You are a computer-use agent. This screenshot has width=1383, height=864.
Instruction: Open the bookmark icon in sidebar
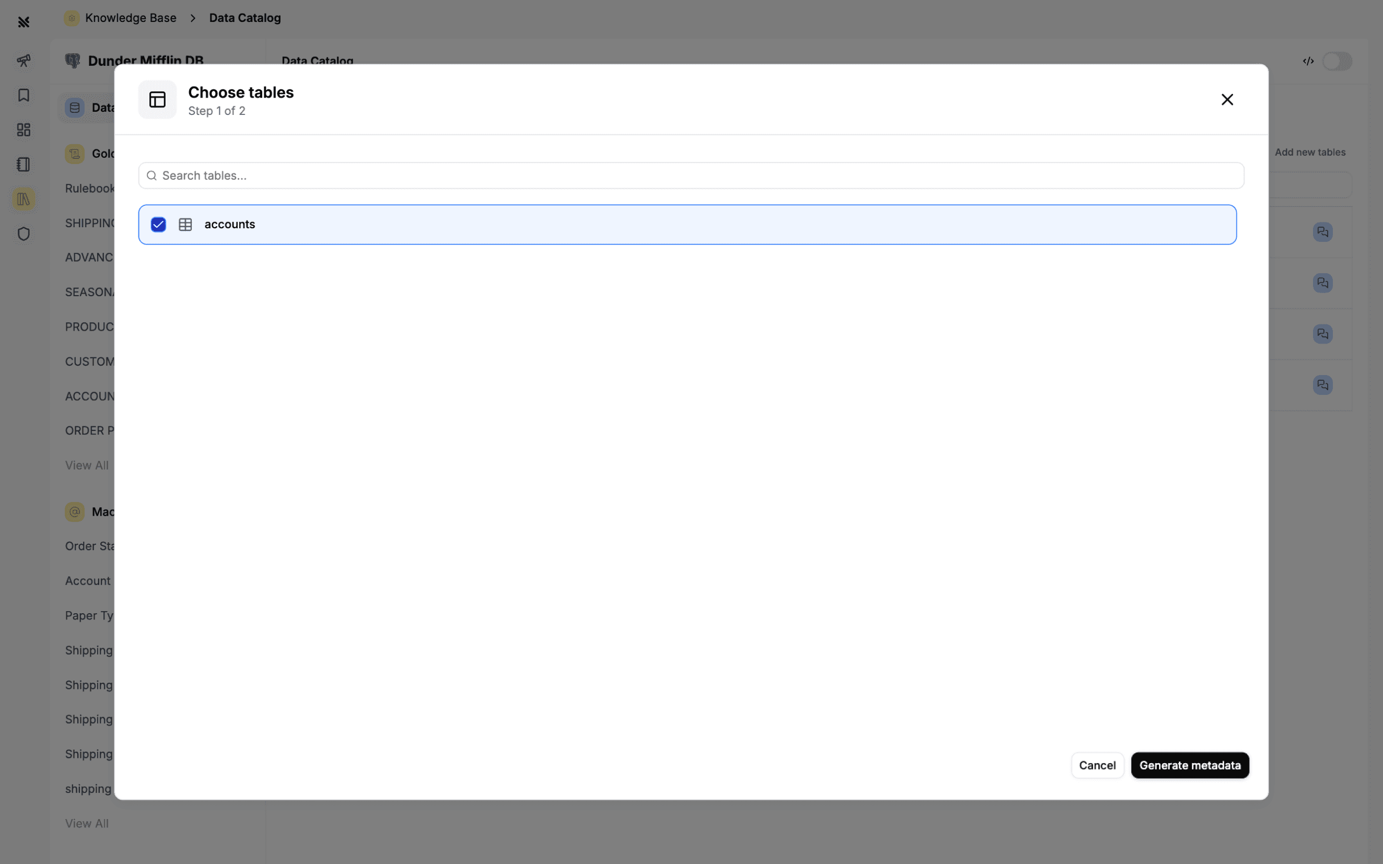[x=24, y=95]
